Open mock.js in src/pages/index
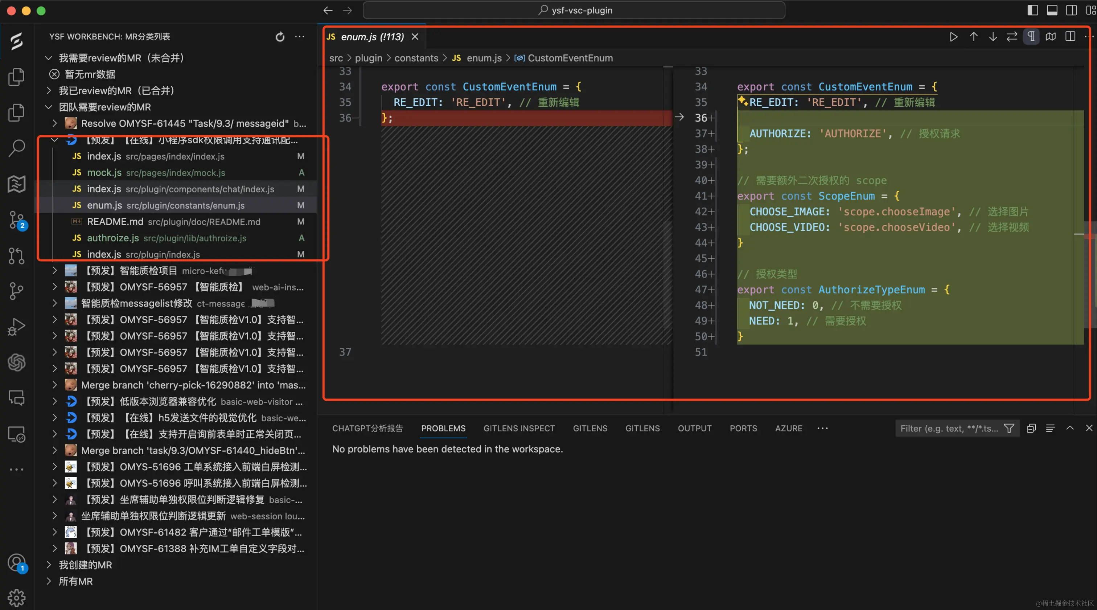The height and width of the screenshot is (610, 1097). (176, 172)
